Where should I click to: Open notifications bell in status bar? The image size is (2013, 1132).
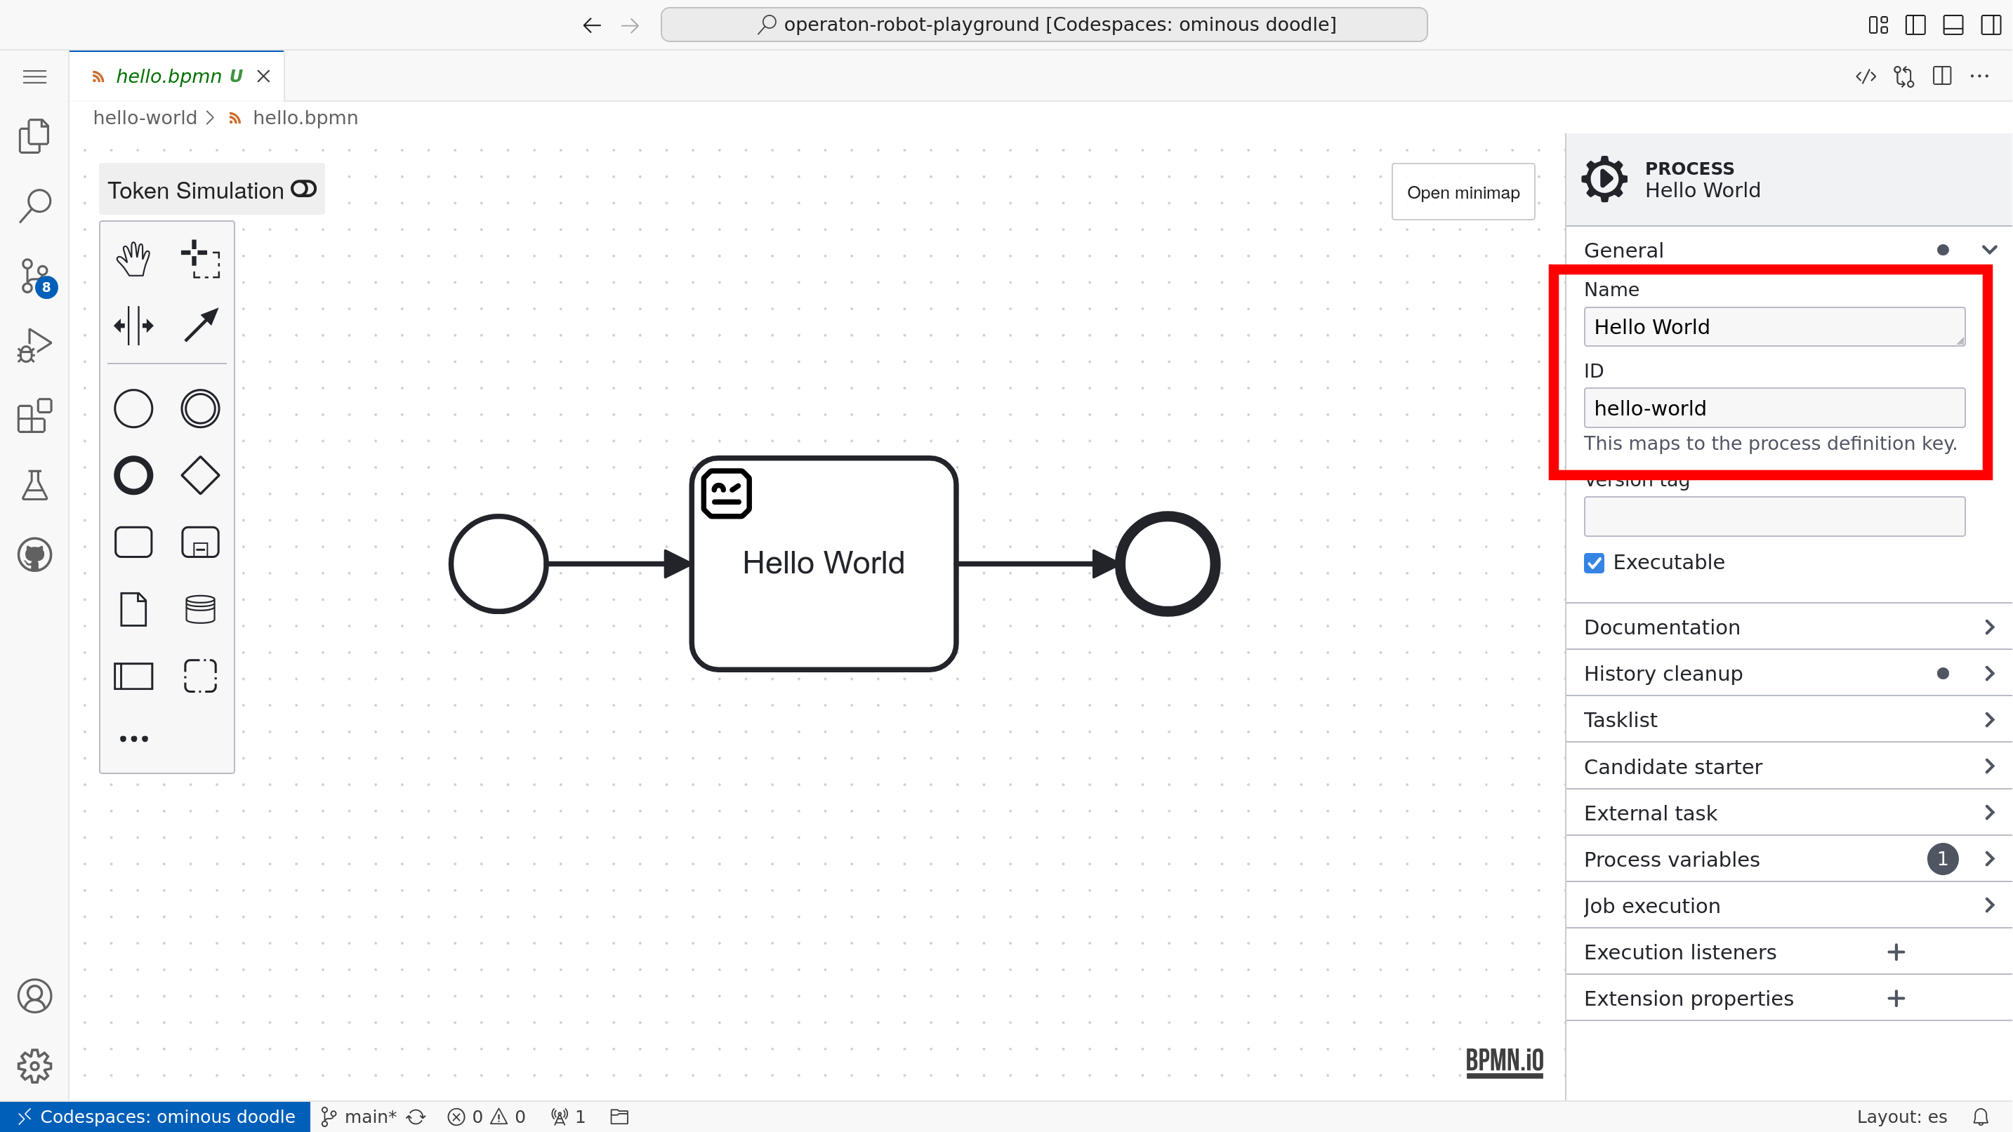coord(1981,1117)
